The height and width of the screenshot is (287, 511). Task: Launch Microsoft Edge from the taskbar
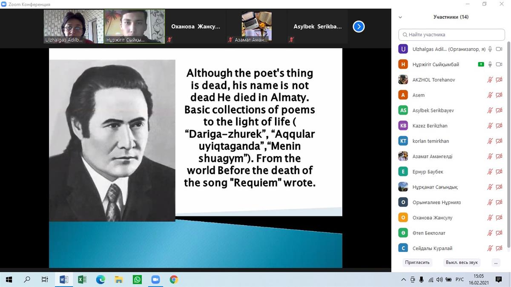(x=100, y=280)
